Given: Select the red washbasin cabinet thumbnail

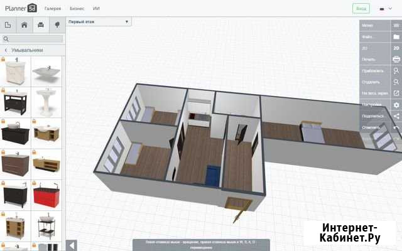Looking at the screenshot, I should tap(47, 195).
